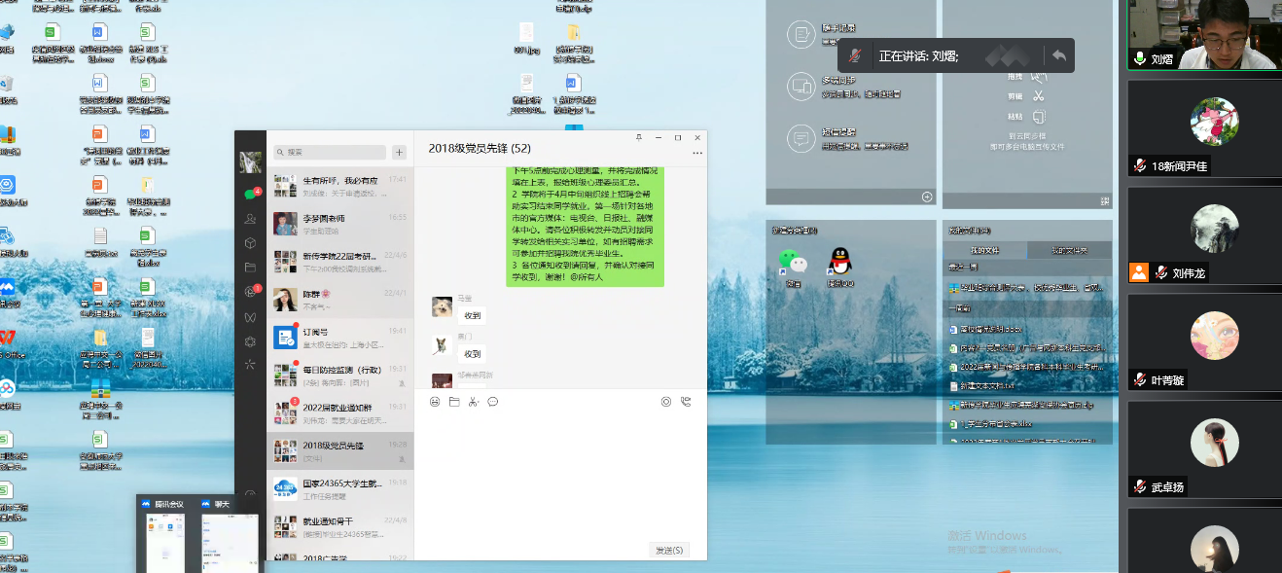The height and width of the screenshot is (573, 1282).
Task: Click the plus circle in assistant panel
Action: [927, 197]
